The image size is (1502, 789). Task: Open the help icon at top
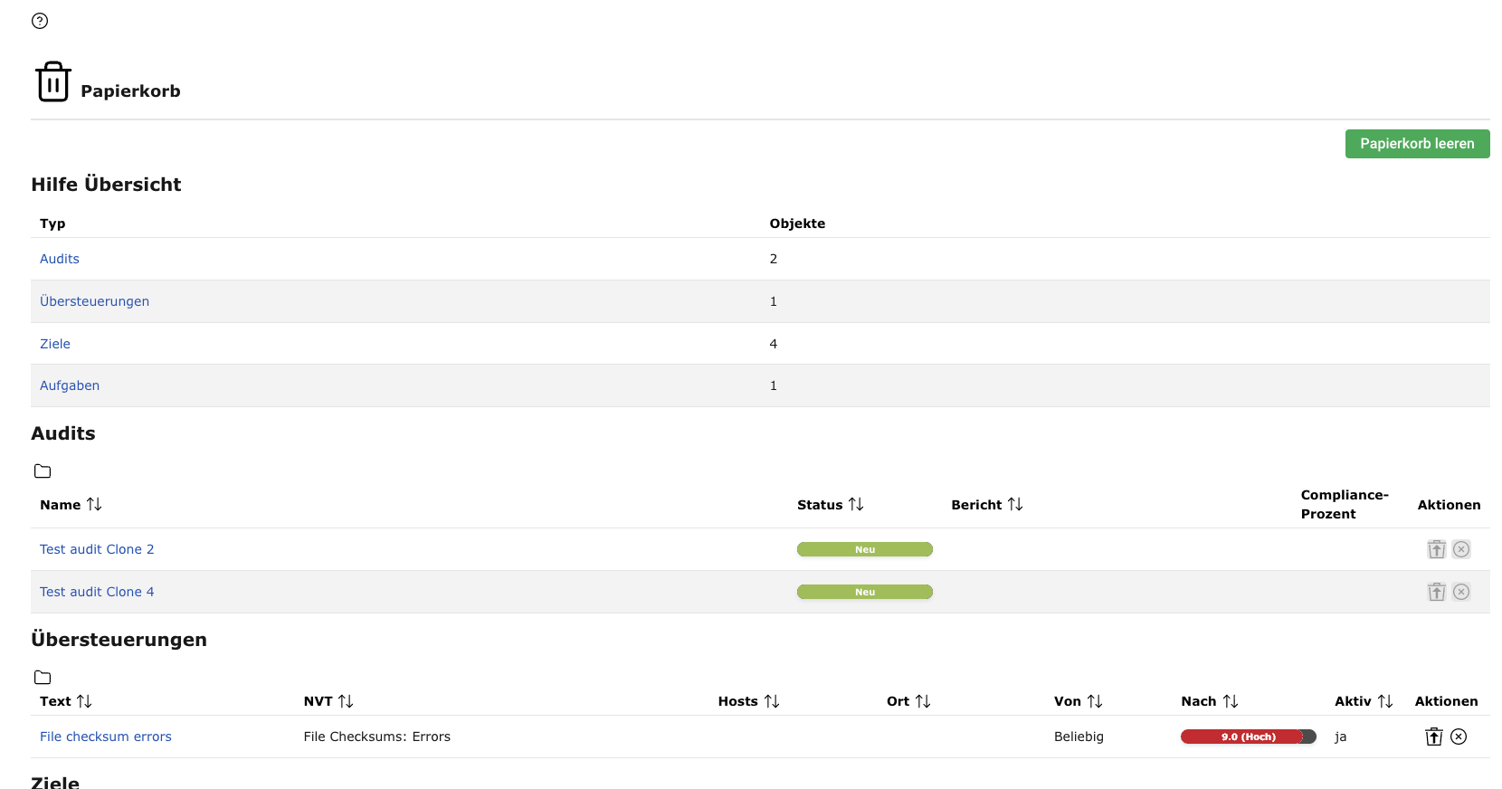[x=40, y=21]
